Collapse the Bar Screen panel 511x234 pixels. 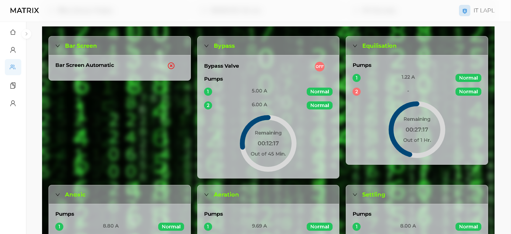pos(58,46)
